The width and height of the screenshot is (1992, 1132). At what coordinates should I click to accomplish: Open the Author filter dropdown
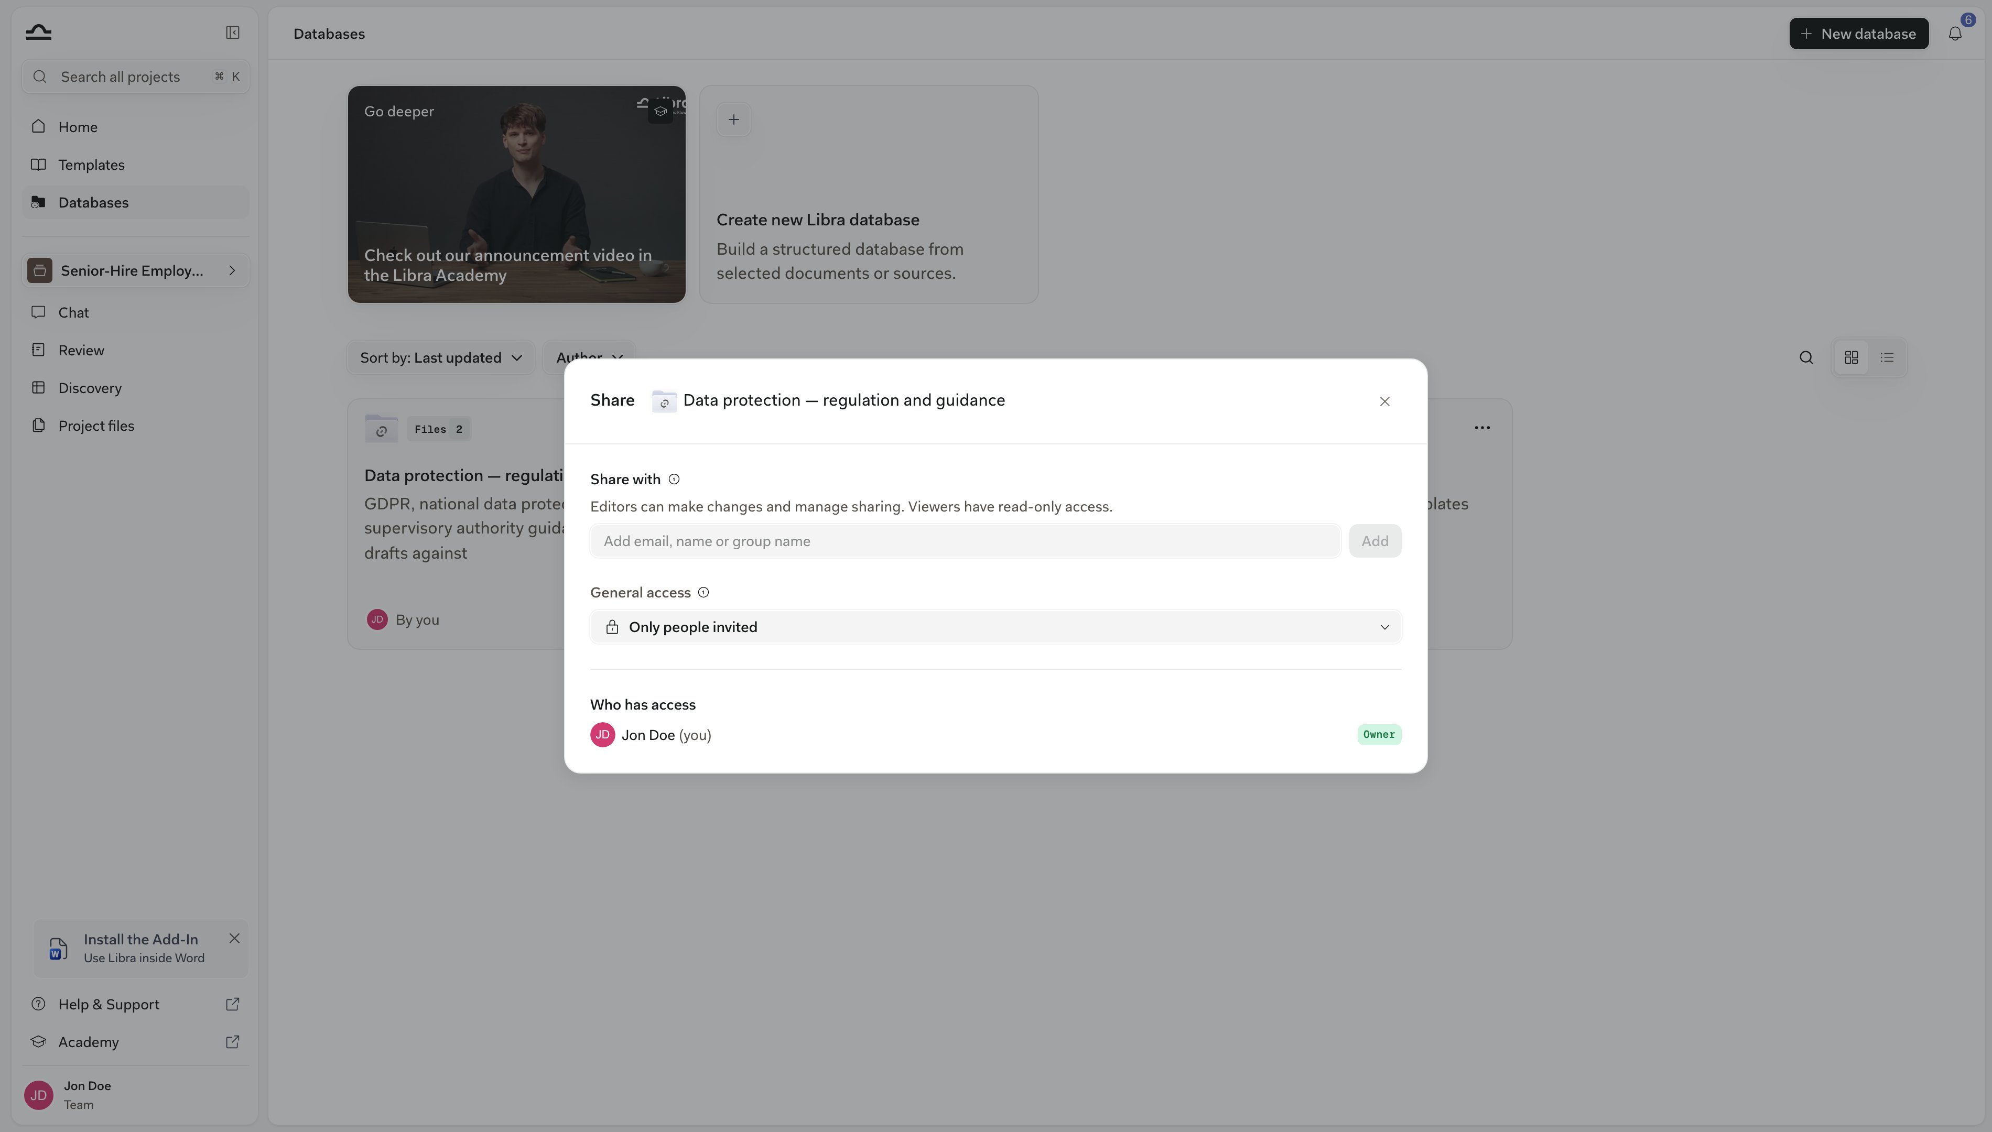[x=589, y=357]
